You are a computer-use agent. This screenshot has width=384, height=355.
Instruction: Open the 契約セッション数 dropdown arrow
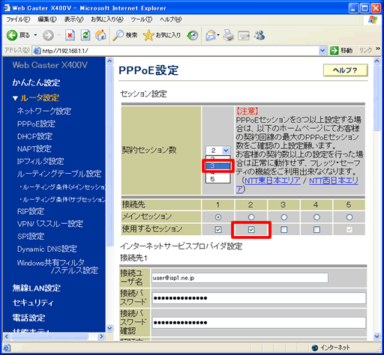pos(226,151)
